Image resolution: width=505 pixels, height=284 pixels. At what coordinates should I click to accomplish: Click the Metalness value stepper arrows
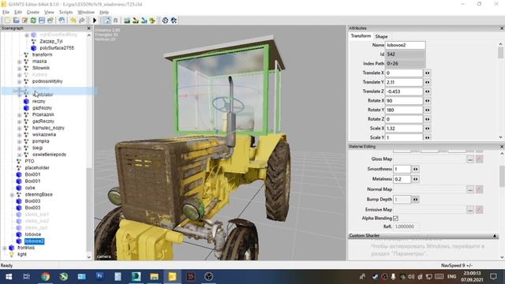(x=416, y=179)
